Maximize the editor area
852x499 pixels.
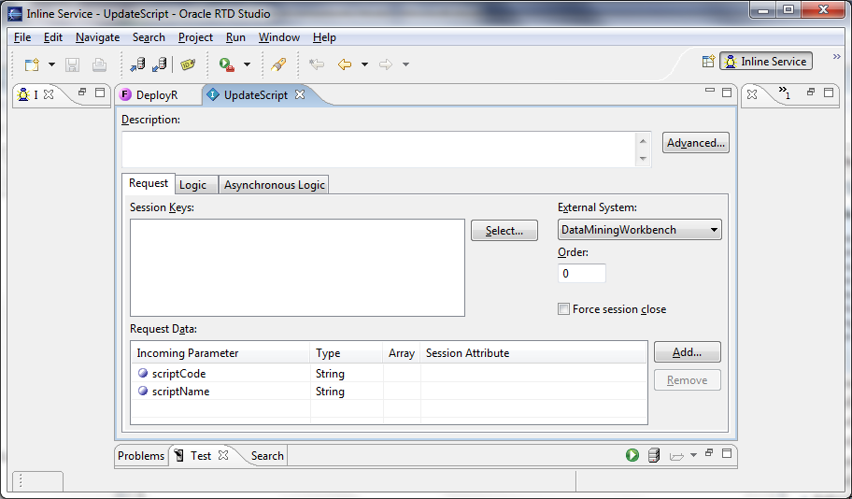[727, 93]
